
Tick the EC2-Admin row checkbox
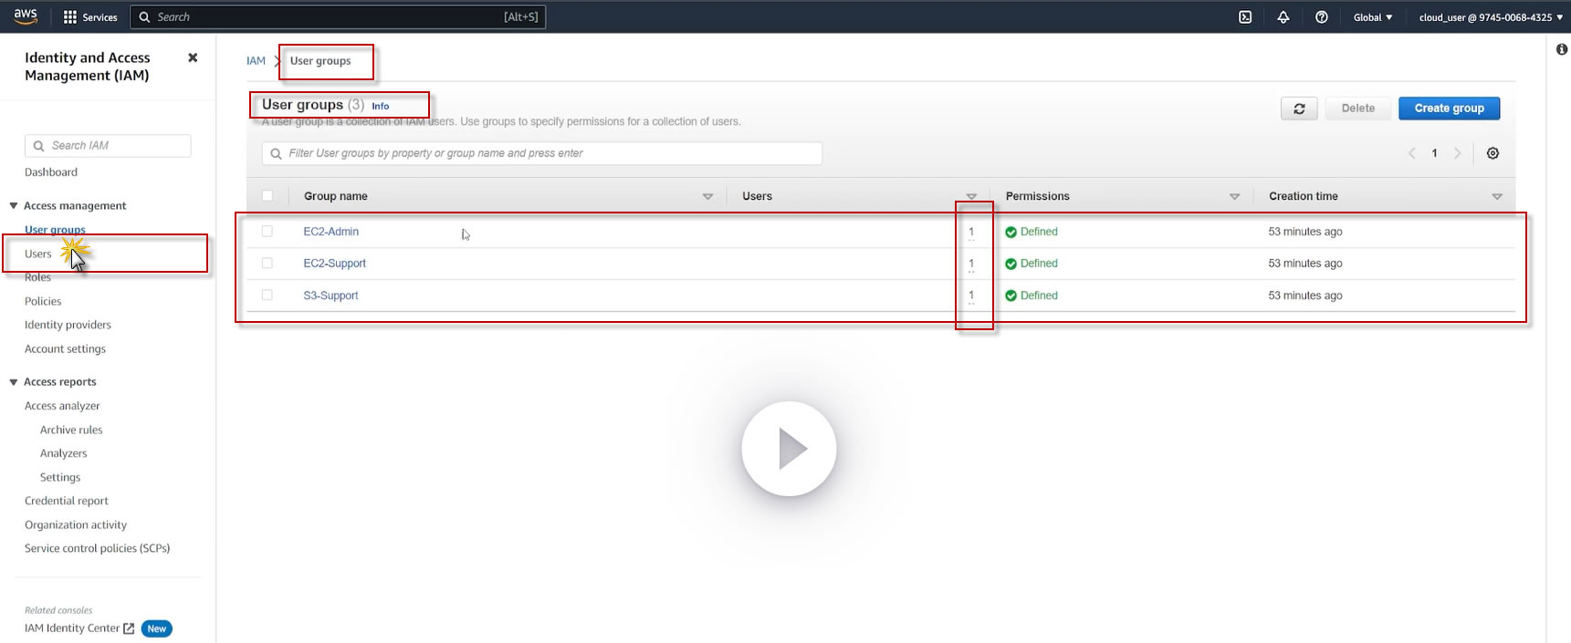267,231
